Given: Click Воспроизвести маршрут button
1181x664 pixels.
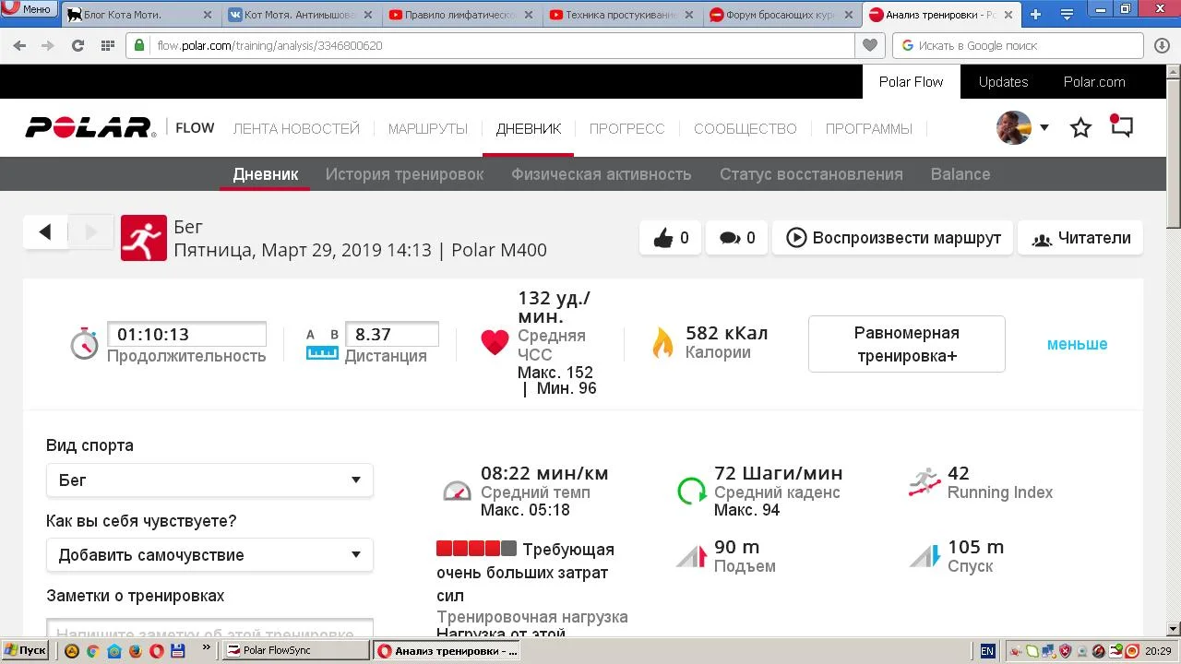Looking at the screenshot, I should coord(893,238).
